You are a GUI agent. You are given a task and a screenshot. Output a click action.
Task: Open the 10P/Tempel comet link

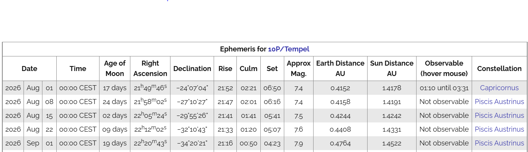point(288,49)
